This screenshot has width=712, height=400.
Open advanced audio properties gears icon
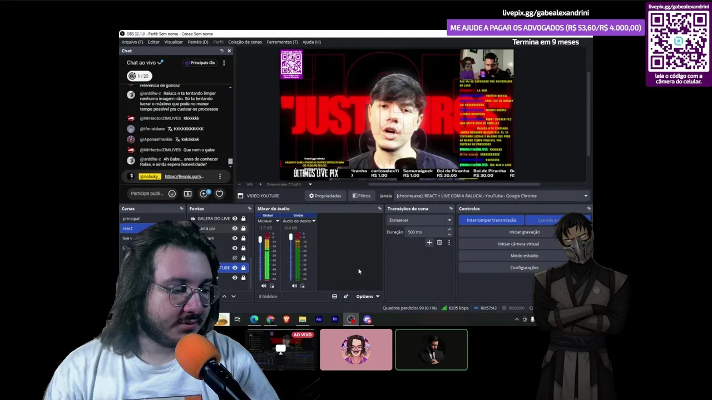346,296
